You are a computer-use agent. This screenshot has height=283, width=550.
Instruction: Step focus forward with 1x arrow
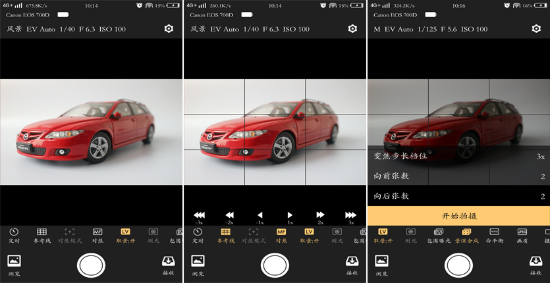(x=290, y=217)
